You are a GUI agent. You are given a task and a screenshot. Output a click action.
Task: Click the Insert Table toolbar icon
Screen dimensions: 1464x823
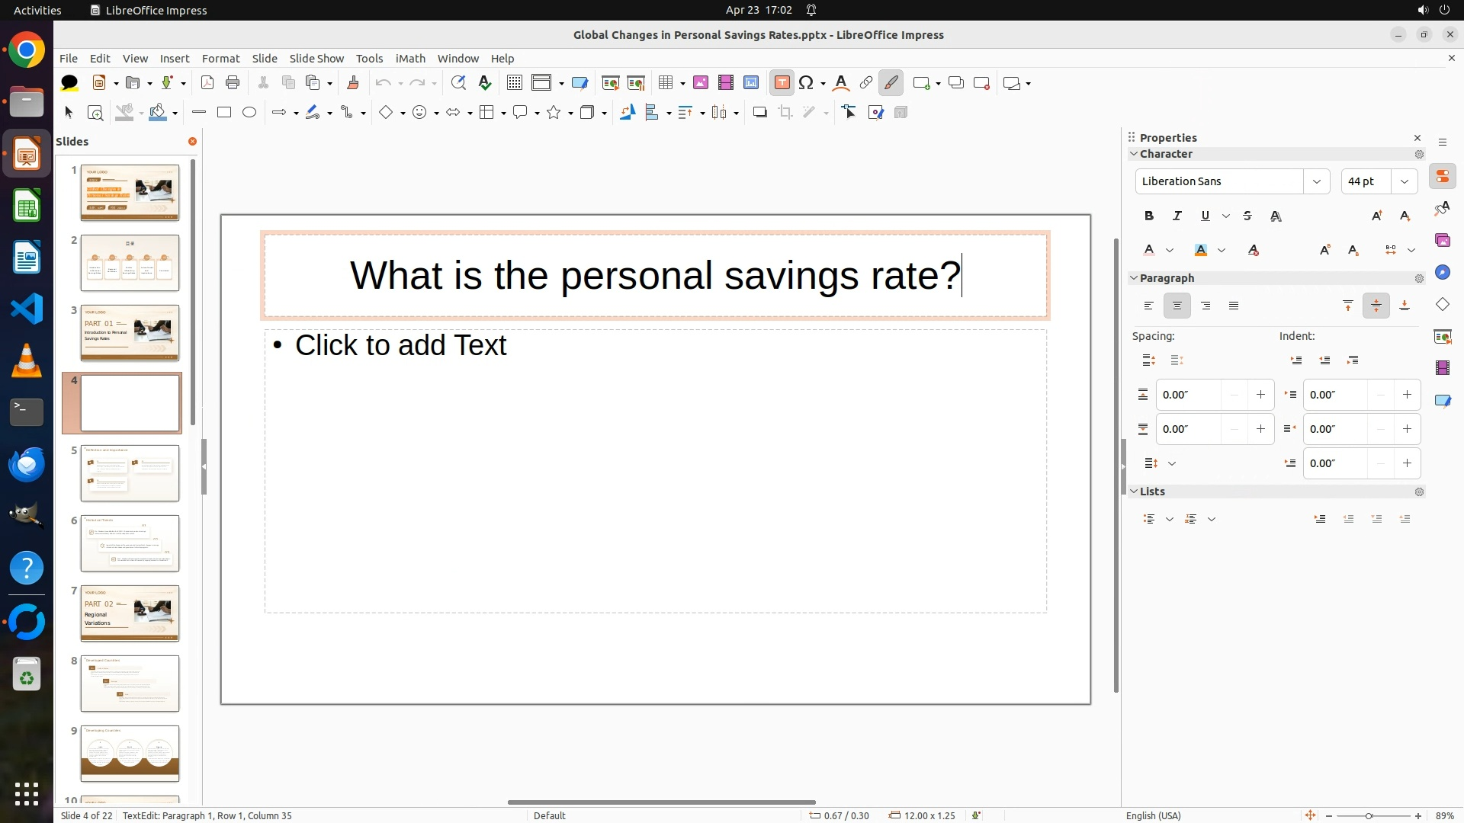click(x=666, y=83)
